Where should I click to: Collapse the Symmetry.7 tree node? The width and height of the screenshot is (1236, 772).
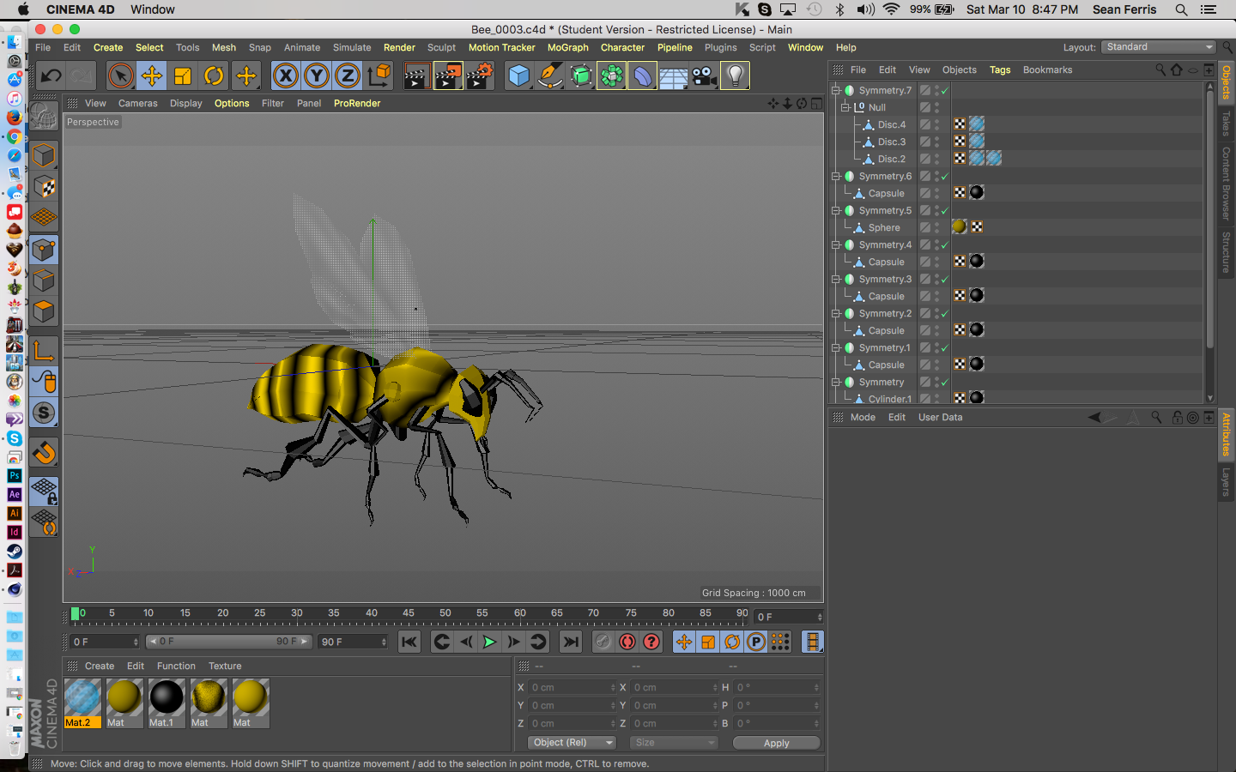(835, 90)
